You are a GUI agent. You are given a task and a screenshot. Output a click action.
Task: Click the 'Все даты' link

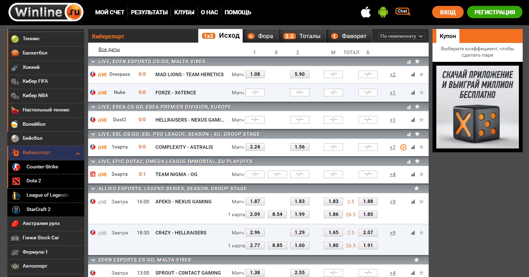pyautogui.click(x=109, y=50)
